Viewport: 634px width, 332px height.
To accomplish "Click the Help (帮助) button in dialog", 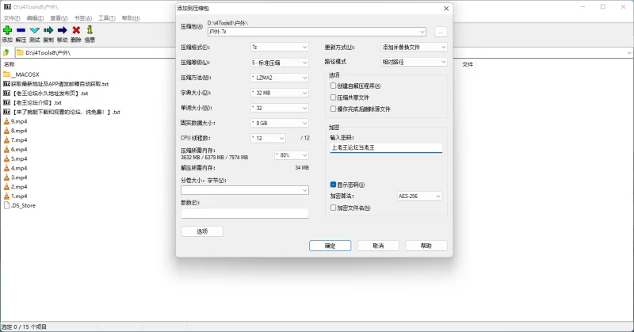I will coord(426,246).
